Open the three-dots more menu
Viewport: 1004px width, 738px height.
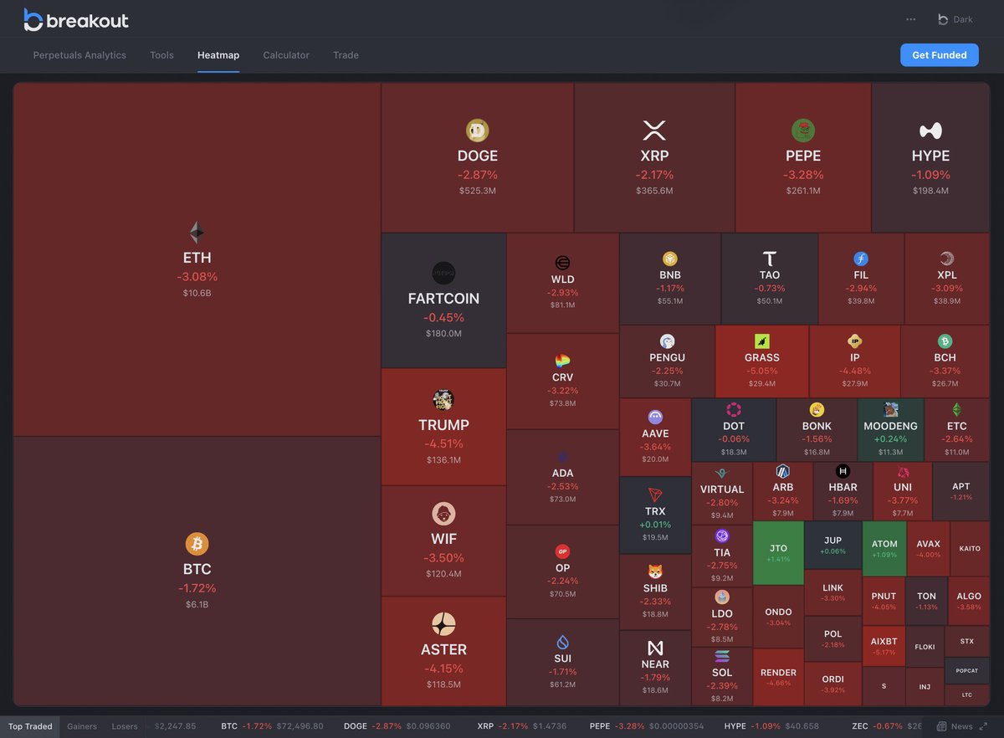point(911,19)
